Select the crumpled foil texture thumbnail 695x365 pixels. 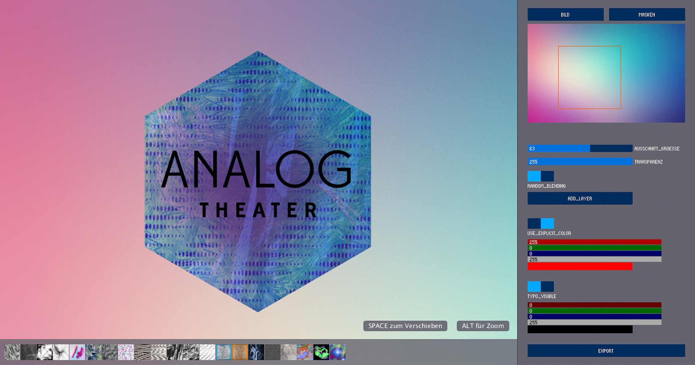pos(191,352)
